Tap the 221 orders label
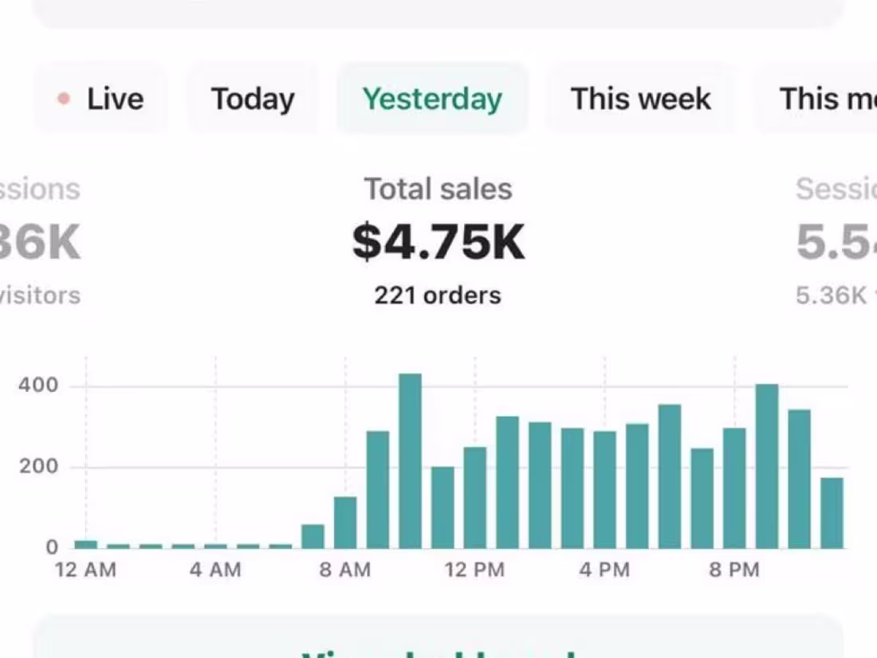The height and width of the screenshot is (658, 877). pyautogui.click(x=438, y=296)
